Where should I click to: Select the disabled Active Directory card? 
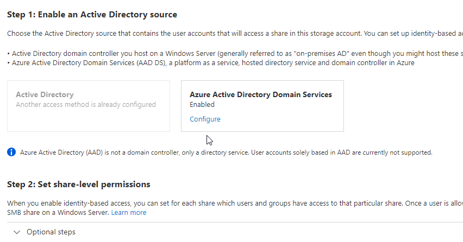89,106
